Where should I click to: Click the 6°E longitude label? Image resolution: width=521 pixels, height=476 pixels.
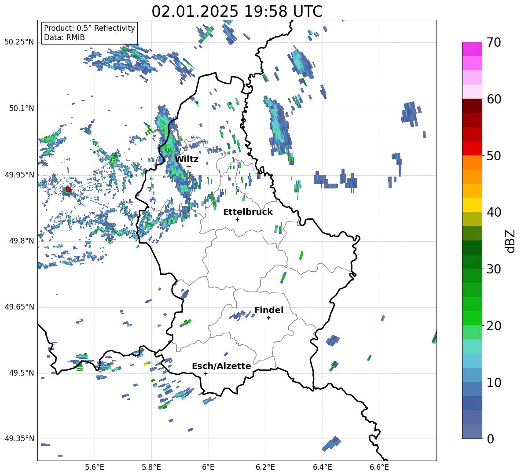click(x=208, y=467)
